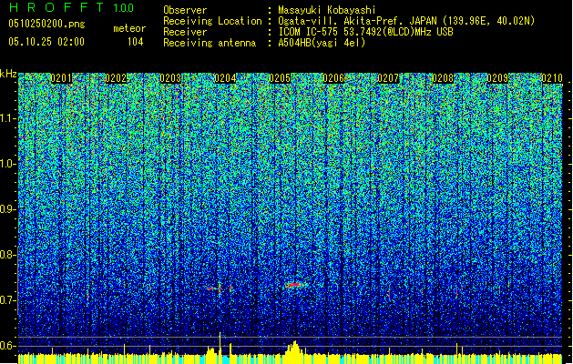Click the 1.1 kHz axis label
This screenshot has width=573, height=364.
click(x=7, y=118)
